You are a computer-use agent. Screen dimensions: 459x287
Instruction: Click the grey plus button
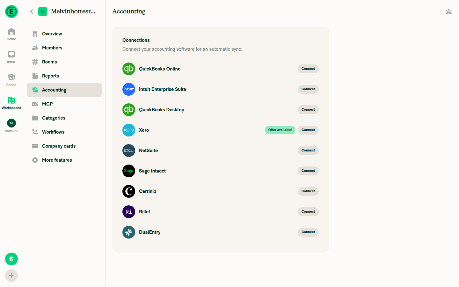[x=11, y=276]
